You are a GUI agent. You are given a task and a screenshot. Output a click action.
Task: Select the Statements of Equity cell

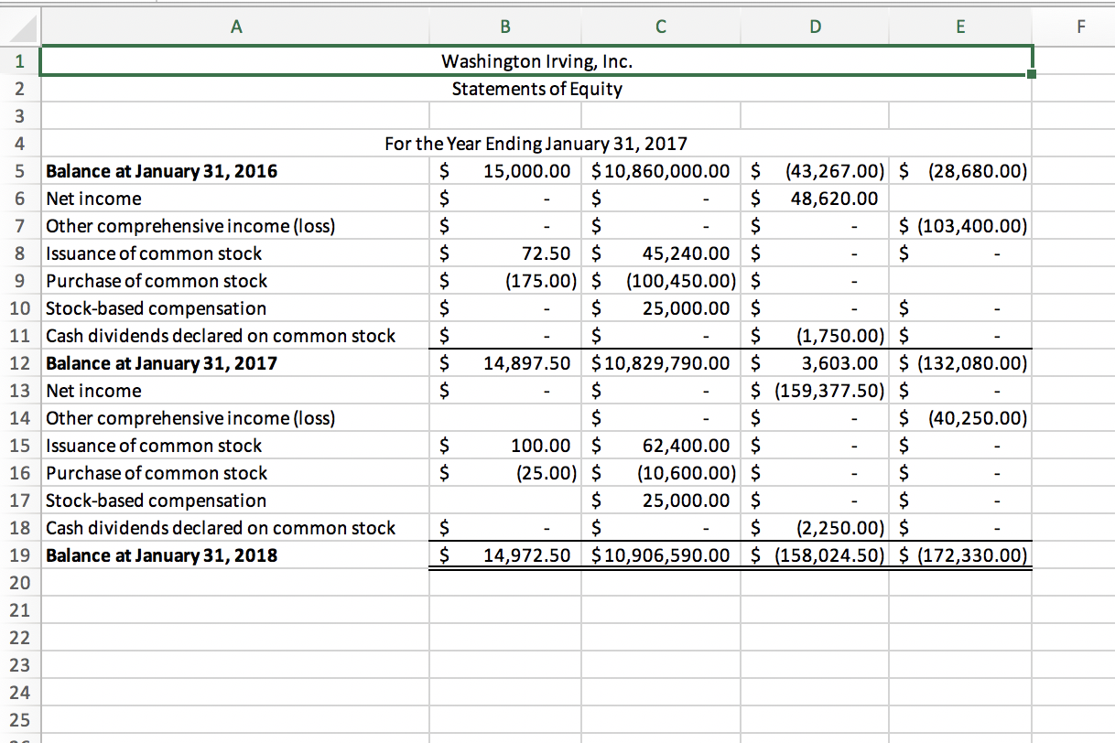[537, 89]
